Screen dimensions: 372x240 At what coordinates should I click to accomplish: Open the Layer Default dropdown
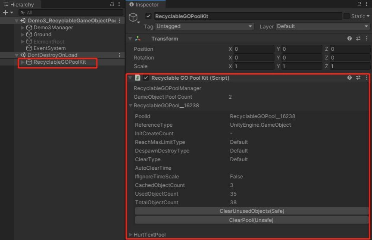(x=323, y=26)
